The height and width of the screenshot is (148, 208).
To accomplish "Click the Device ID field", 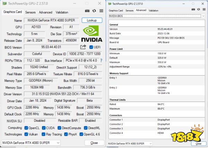I will pos(85,54).
